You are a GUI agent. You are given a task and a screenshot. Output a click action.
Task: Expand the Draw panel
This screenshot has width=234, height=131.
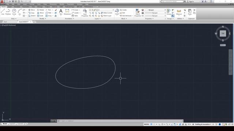[x=14, y=19]
